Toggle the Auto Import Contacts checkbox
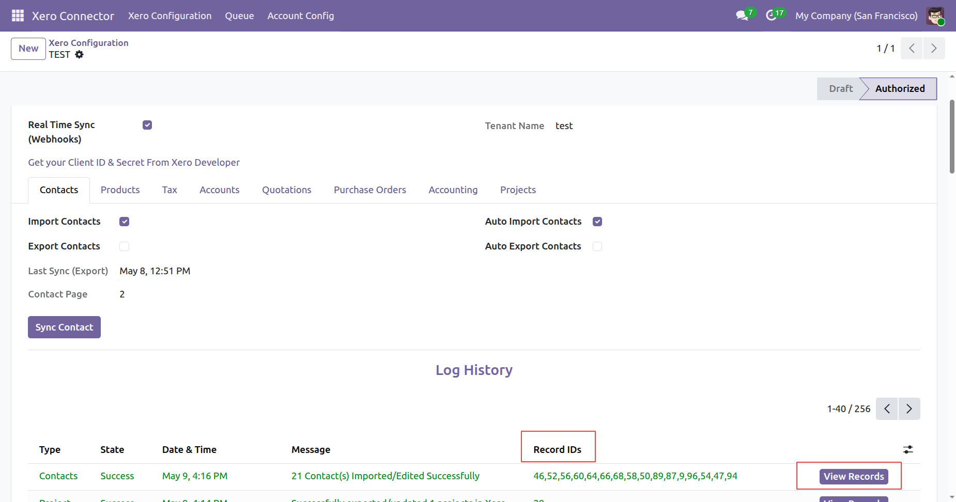 [x=597, y=222]
